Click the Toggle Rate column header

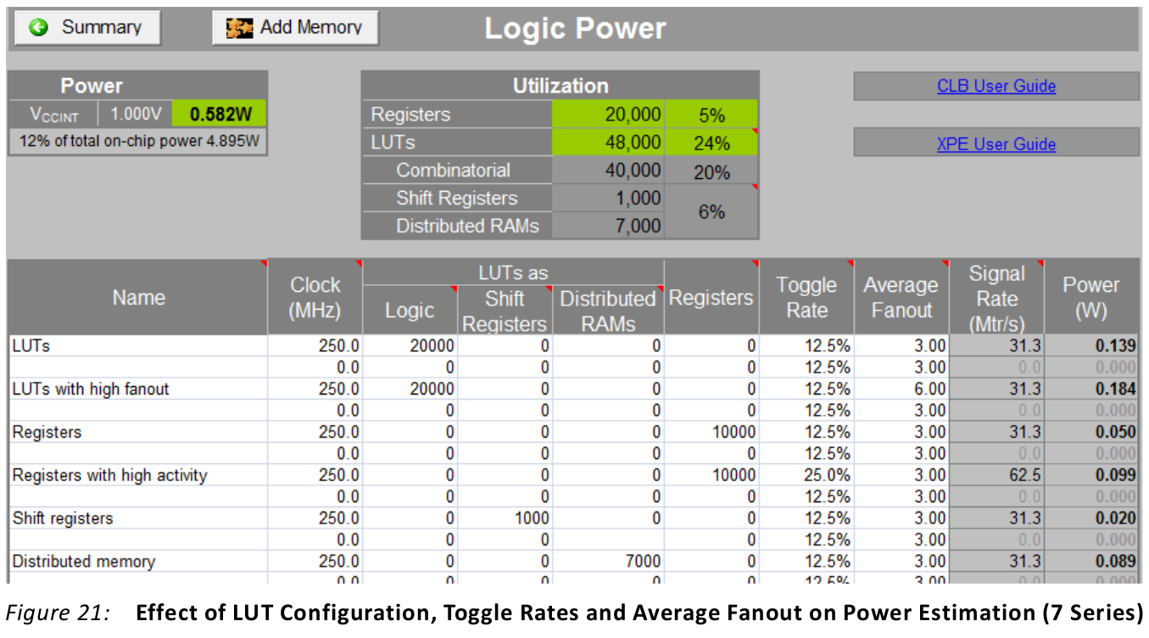coord(806,298)
